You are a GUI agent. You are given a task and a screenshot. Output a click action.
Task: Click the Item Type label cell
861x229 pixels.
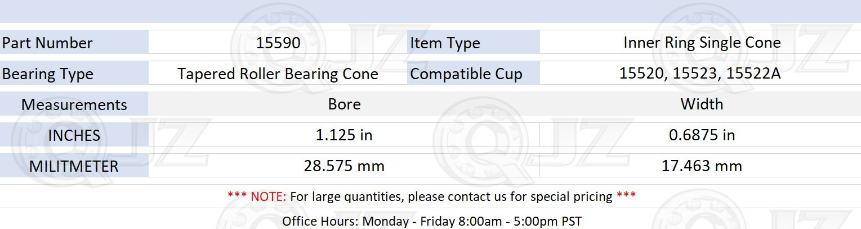click(473, 43)
